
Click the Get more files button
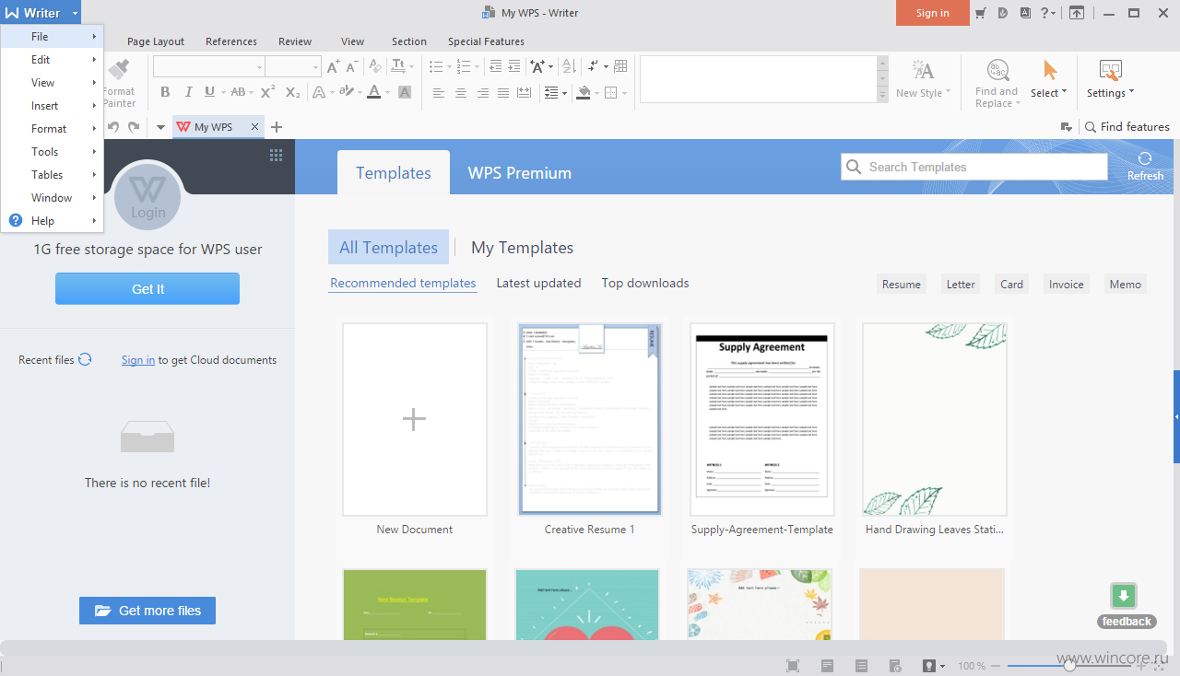(x=147, y=611)
